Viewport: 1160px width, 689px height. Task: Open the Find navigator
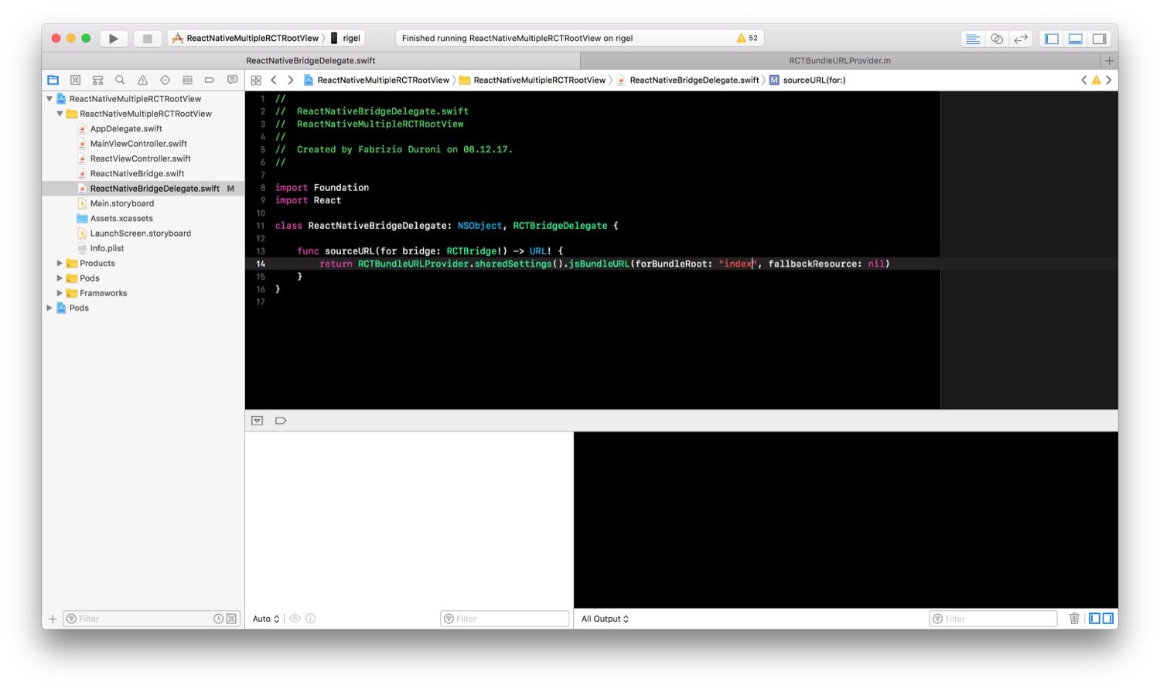(120, 80)
